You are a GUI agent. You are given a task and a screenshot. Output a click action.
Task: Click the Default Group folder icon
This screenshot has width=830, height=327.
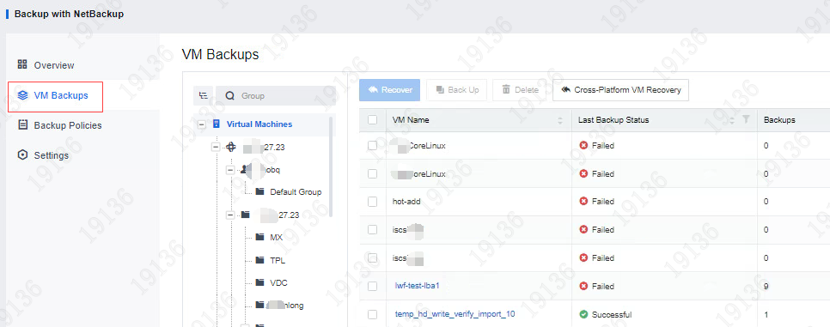click(x=259, y=191)
